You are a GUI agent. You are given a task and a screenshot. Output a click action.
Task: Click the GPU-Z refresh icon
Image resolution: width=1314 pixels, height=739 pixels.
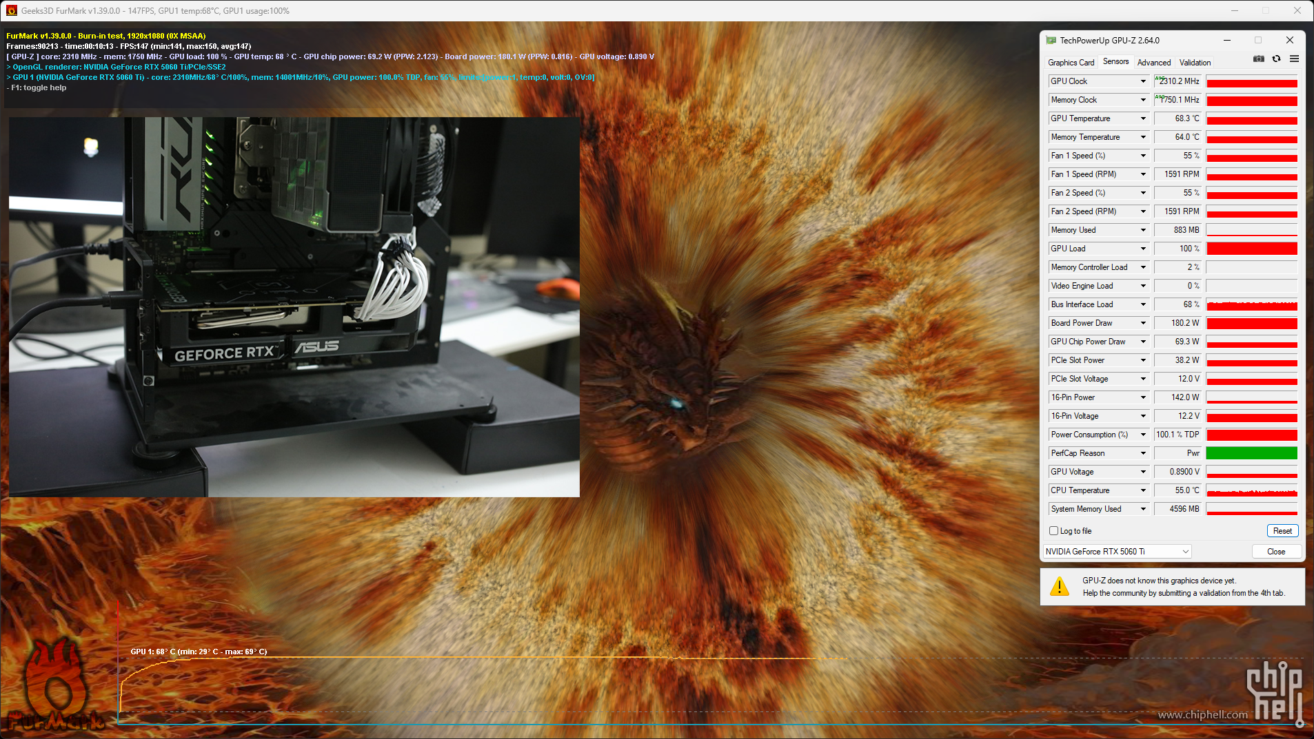[1276, 59]
